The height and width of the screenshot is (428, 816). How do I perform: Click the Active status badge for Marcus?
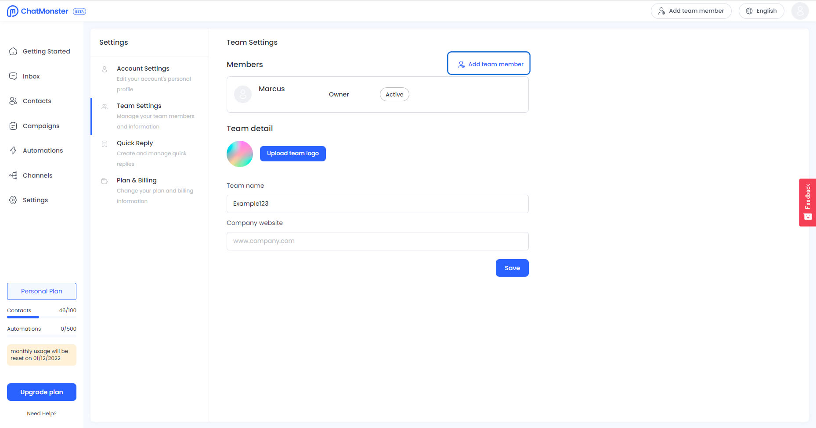394,94
